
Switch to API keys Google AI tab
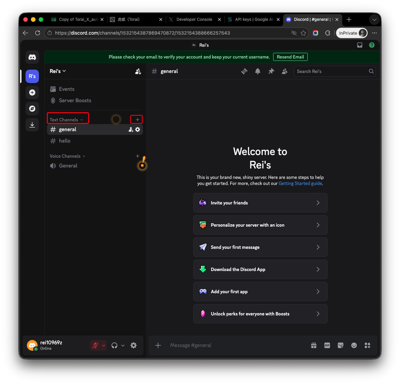pos(254,20)
